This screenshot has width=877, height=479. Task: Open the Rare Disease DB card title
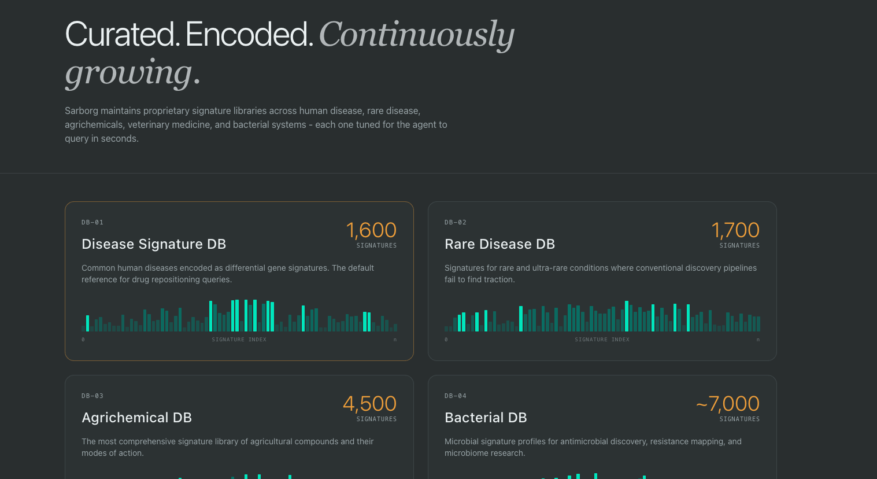click(x=499, y=244)
